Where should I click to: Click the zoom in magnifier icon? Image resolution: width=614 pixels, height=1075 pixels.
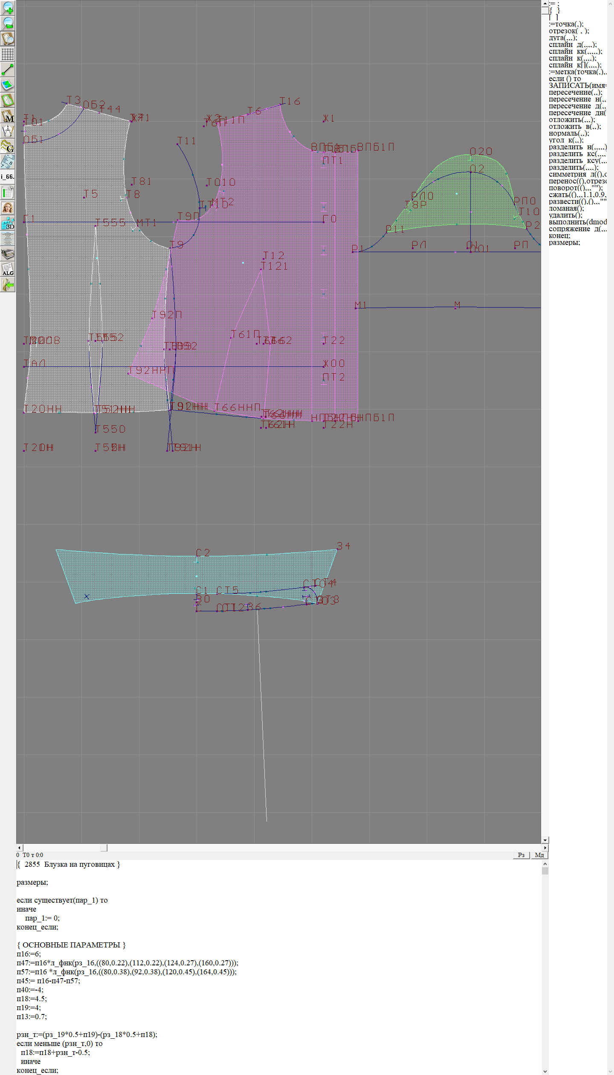[x=8, y=8]
